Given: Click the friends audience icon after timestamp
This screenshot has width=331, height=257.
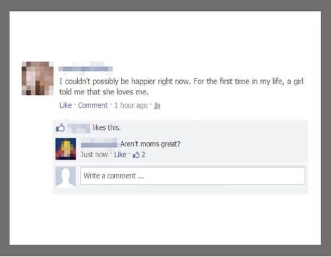Looking at the screenshot, I should pos(157,106).
